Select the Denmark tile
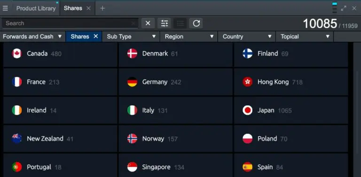Screen dimensions: 361x177 (176, 54)
